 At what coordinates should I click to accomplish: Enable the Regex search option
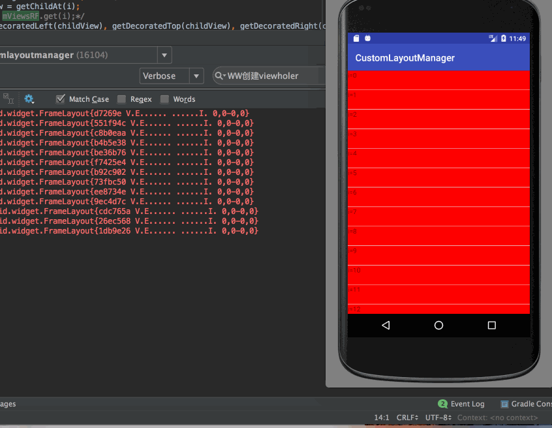(121, 99)
